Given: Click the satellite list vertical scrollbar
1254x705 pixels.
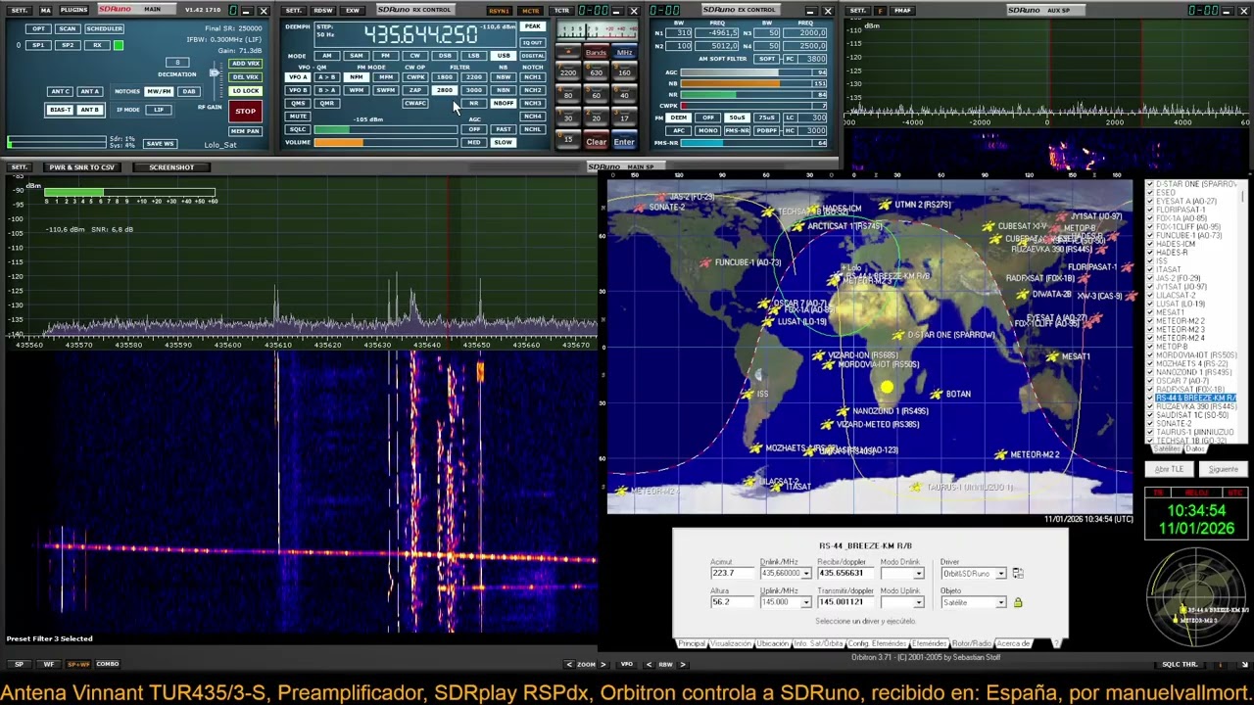Looking at the screenshot, I should point(1243,313).
